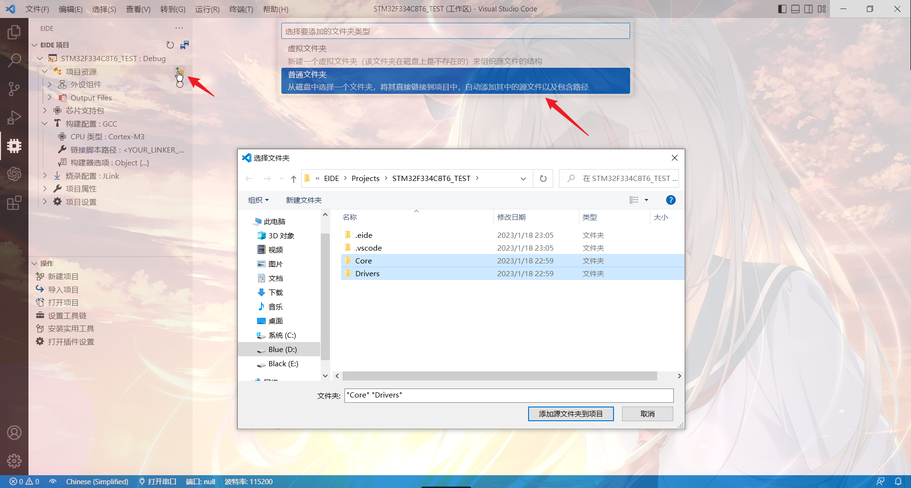Click the 文件夹 name input field

(x=509, y=395)
